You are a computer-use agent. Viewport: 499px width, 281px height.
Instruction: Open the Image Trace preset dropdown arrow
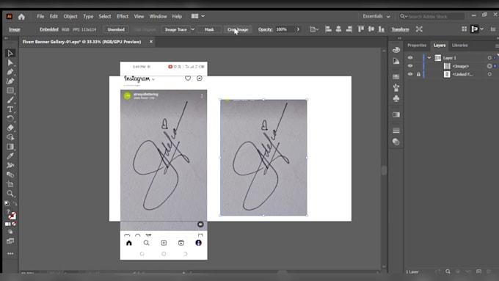coord(192,29)
